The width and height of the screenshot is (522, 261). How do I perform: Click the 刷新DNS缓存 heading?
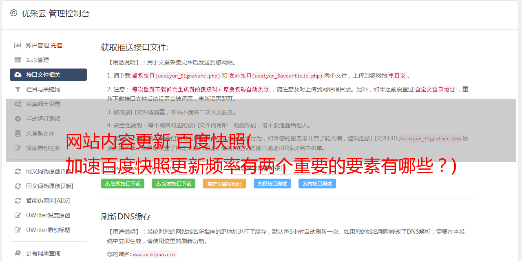(x=126, y=217)
